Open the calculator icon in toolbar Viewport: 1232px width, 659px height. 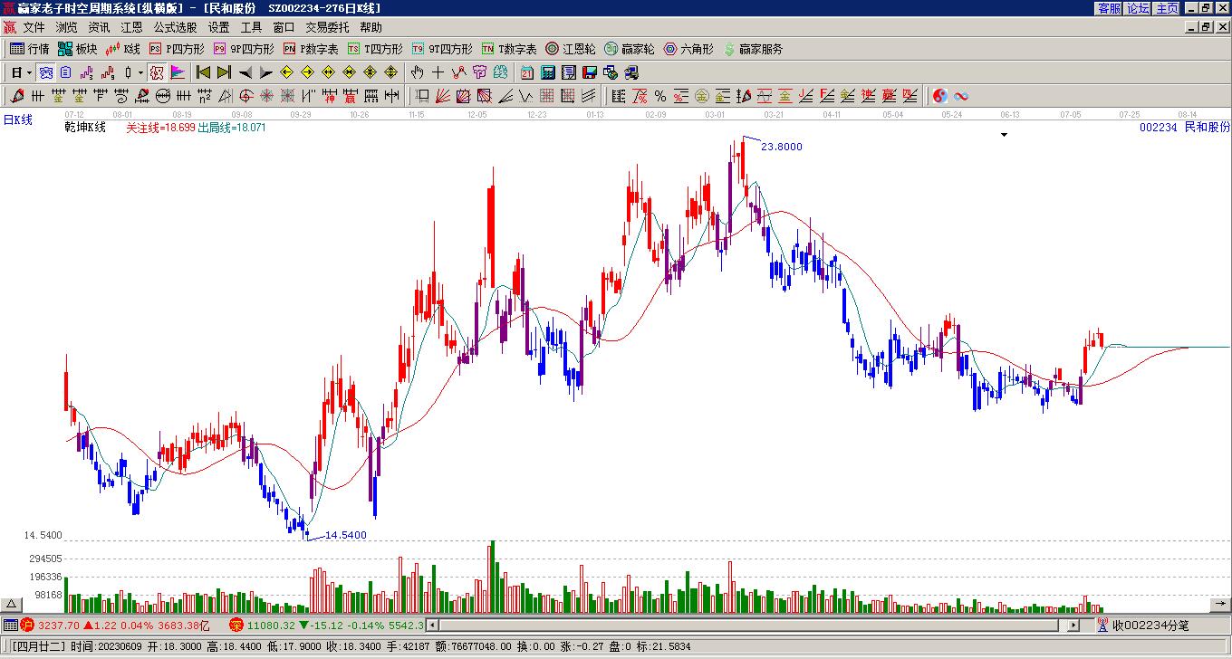[x=548, y=72]
